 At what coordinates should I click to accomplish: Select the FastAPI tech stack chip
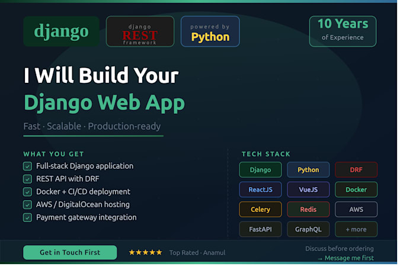click(x=260, y=229)
